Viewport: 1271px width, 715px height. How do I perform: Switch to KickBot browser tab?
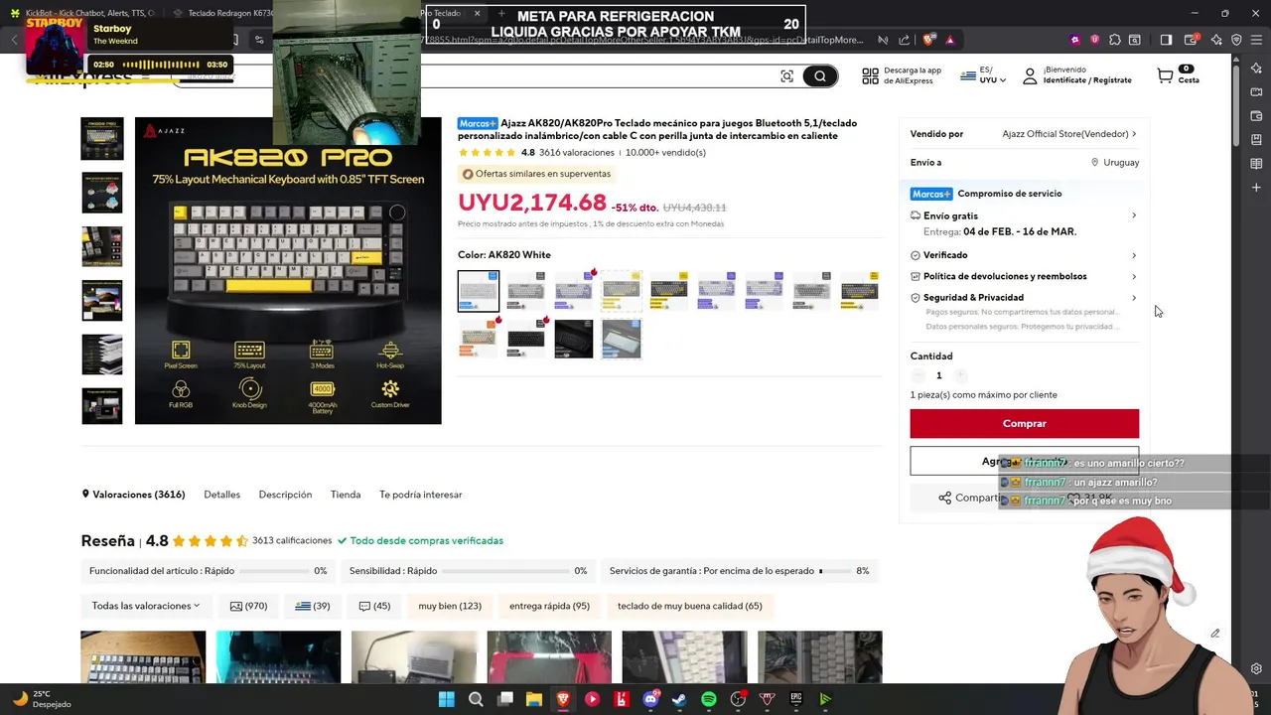pos(83,13)
